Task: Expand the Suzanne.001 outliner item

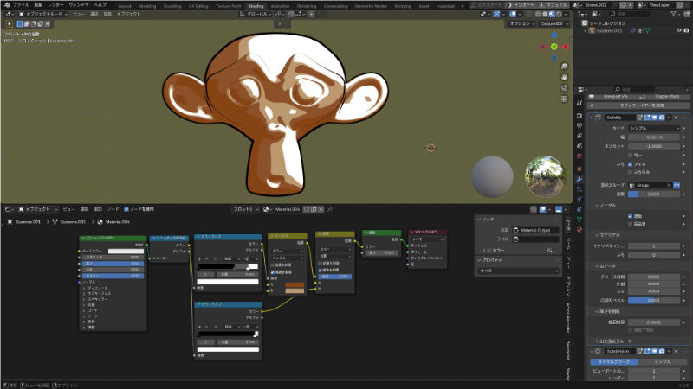Action: click(x=584, y=29)
